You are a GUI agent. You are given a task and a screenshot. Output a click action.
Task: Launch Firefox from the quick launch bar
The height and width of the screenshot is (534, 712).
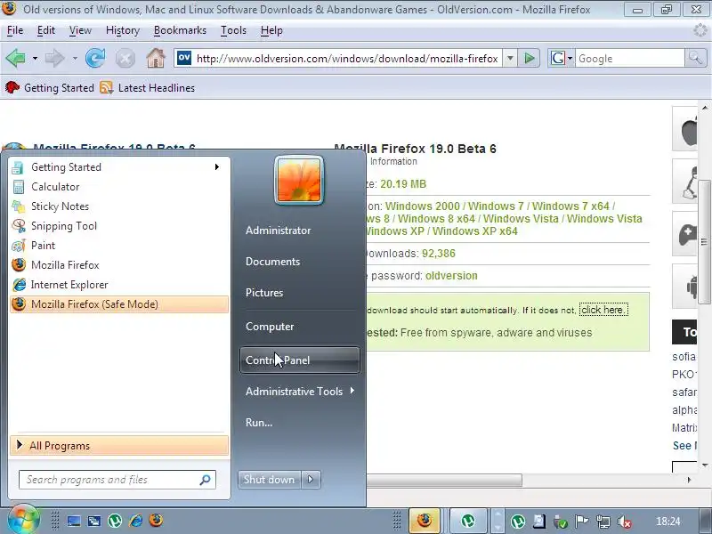coord(155,521)
